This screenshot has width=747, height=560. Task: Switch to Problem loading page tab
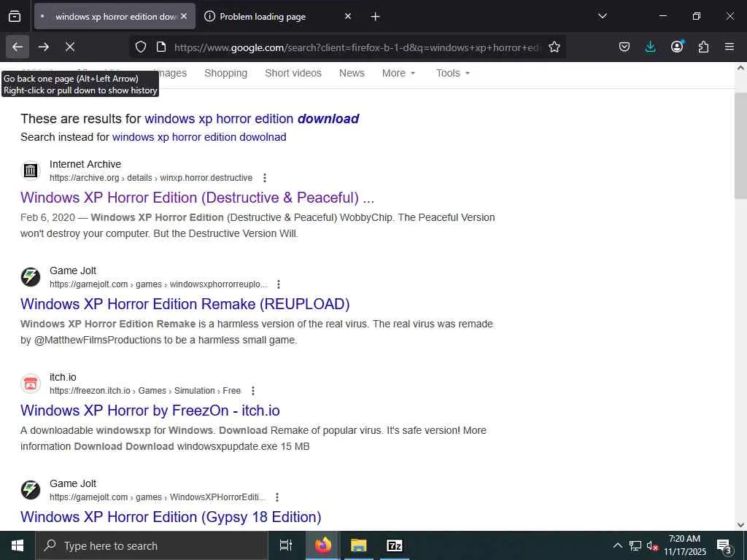276,16
